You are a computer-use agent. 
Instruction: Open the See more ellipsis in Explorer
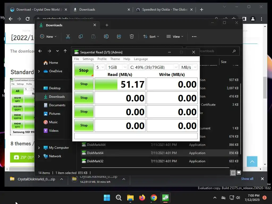[x=194, y=37]
